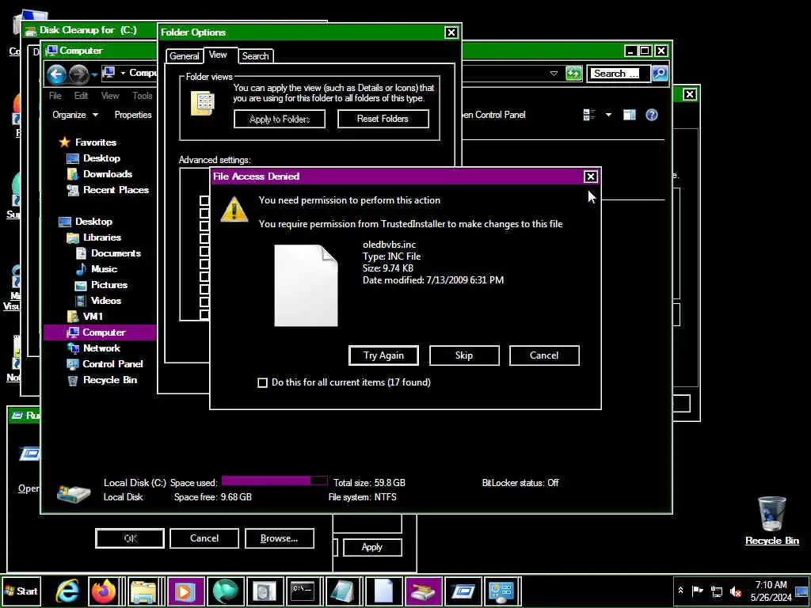Click the oledbvbs.inc file thumbnail
Screen dimensions: 811x608
click(306, 285)
